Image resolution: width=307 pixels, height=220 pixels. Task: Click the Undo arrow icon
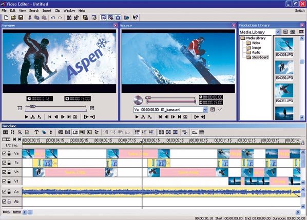pyautogui.click(x=53, y=17)
